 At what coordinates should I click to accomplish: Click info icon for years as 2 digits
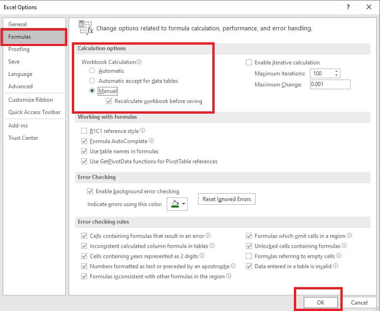coord(202,256)
